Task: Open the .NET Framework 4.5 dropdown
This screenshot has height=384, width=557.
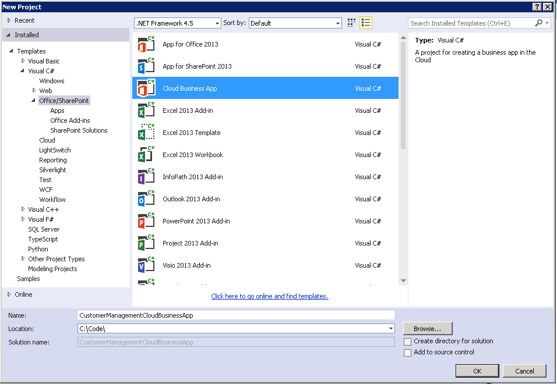Action: [x=178, y=23]
